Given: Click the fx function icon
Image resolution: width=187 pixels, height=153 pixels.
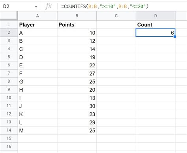Looking at the screenshot, I should [x=48, y=6].
